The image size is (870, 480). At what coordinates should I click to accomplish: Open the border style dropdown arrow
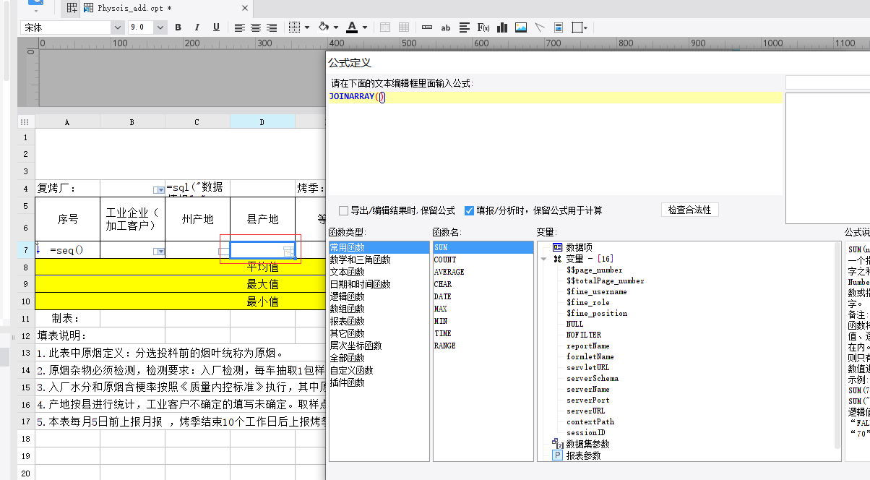[307, 27]
